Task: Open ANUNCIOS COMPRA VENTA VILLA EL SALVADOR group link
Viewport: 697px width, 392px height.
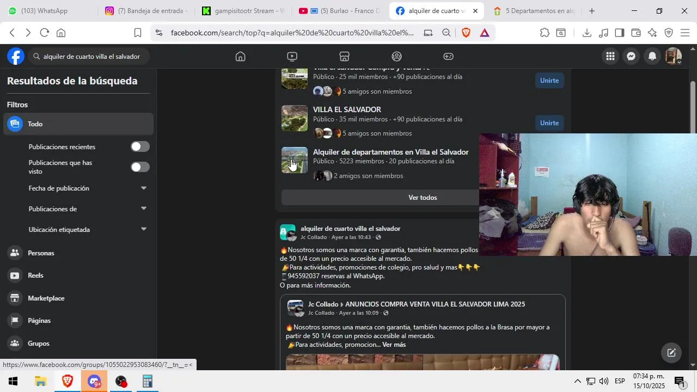Action: coord(435,304)
